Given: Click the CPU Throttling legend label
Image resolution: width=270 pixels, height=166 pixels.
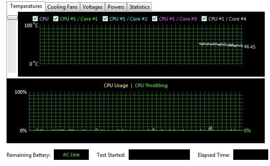Looking at the screenshot, I should [x=151, y=85].
